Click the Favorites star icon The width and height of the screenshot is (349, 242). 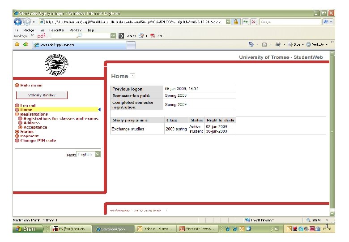click(17, 44)
